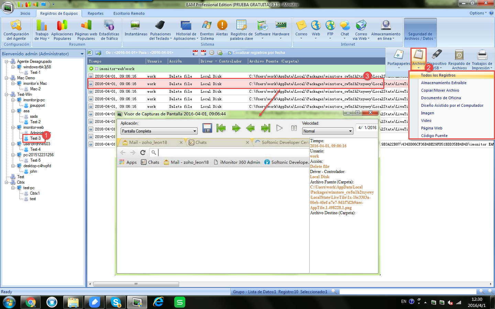Switch to the Reportes tab
The height and width of the screenshot is (309, 495).
coord(96,13)
